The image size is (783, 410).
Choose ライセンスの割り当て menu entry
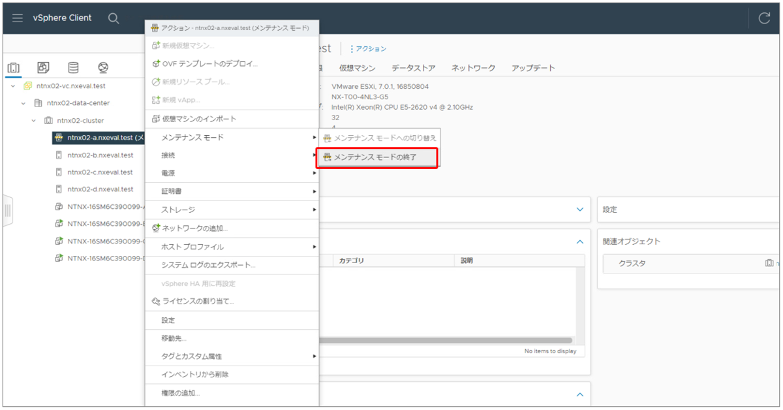pyautogui.click(x=232, y=302)
